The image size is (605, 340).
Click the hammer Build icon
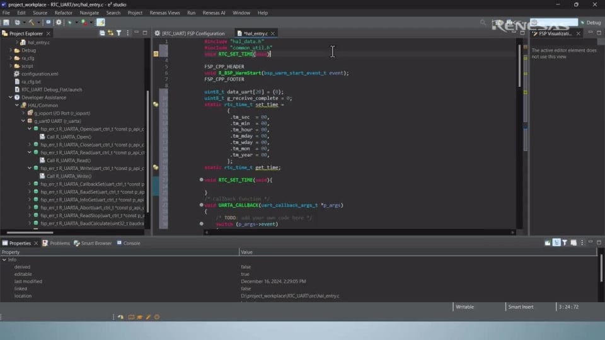[x=32, y=23]
